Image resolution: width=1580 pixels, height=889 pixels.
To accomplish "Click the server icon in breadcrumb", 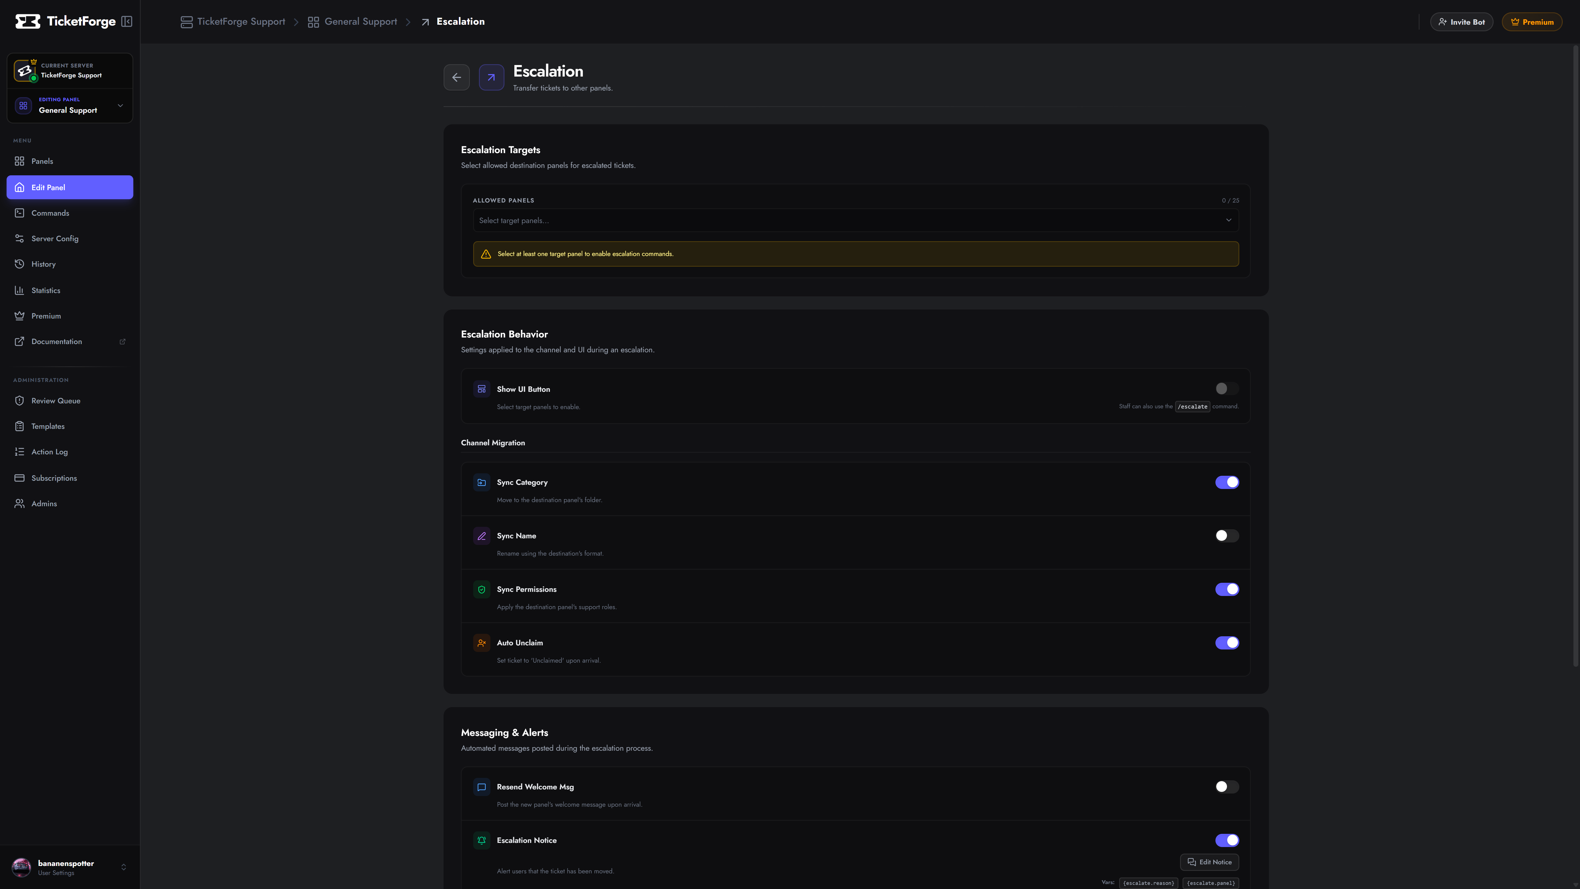I will [187, 22].
